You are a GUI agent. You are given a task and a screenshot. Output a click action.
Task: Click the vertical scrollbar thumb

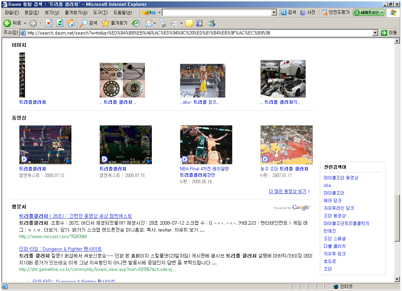pyautogui.click(x=397, y=218)
